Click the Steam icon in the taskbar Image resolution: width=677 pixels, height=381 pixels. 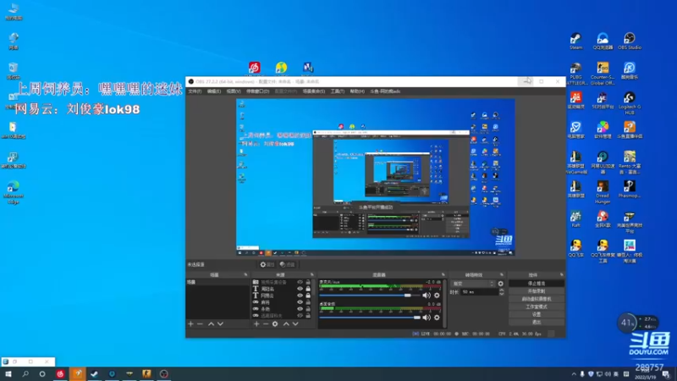click(94, 373)
